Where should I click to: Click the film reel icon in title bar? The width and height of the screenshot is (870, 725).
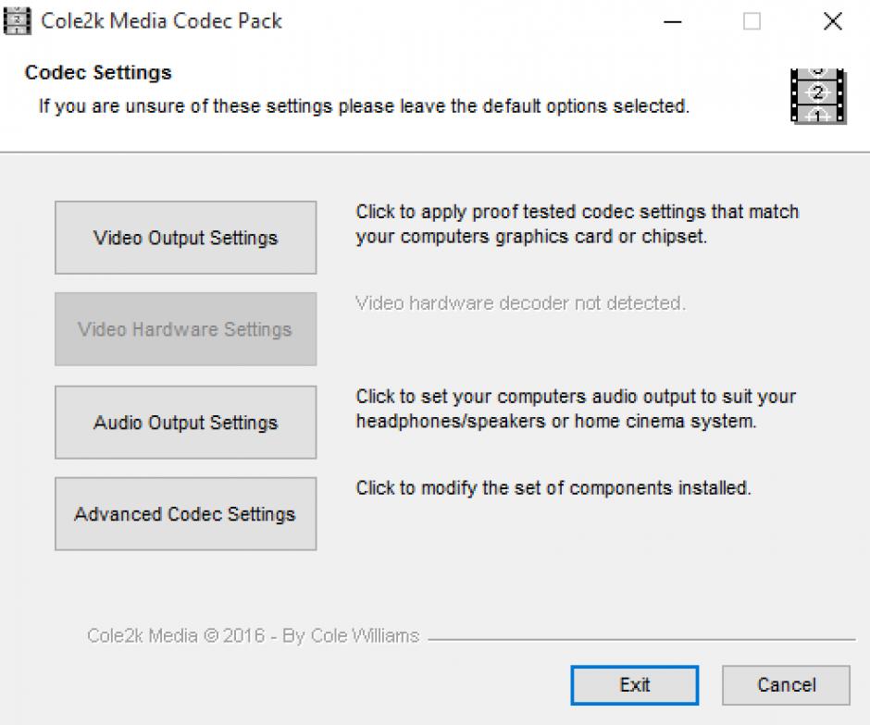click(x=18, y=21)
